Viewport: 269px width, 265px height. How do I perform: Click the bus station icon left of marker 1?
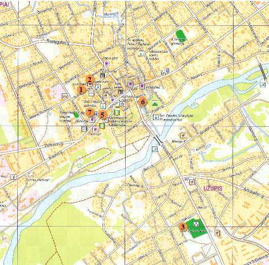pyautogui.click(x=65, y=96)
